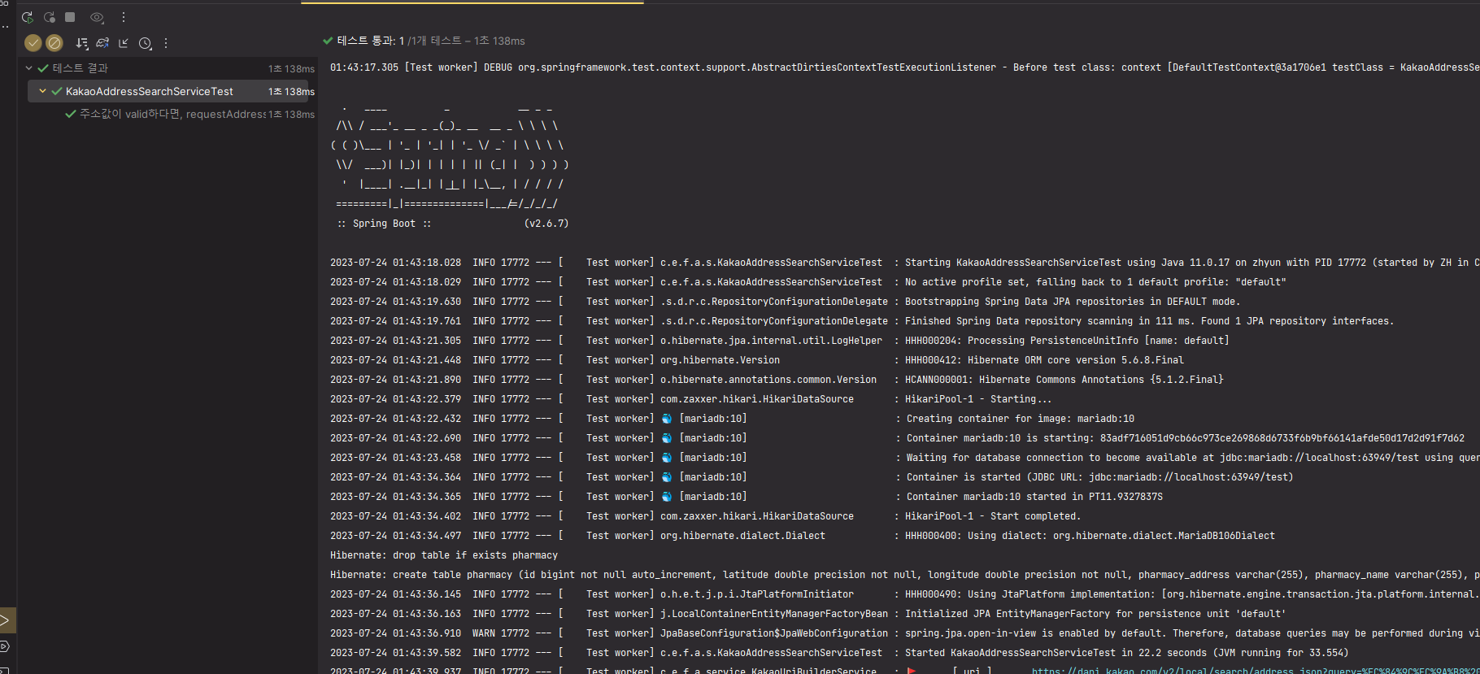The height and width of the screenshot is (674, 1480).
Task: Click the 'HikariPool-1 - Start completed.' log line
Action: coord(706,516)
